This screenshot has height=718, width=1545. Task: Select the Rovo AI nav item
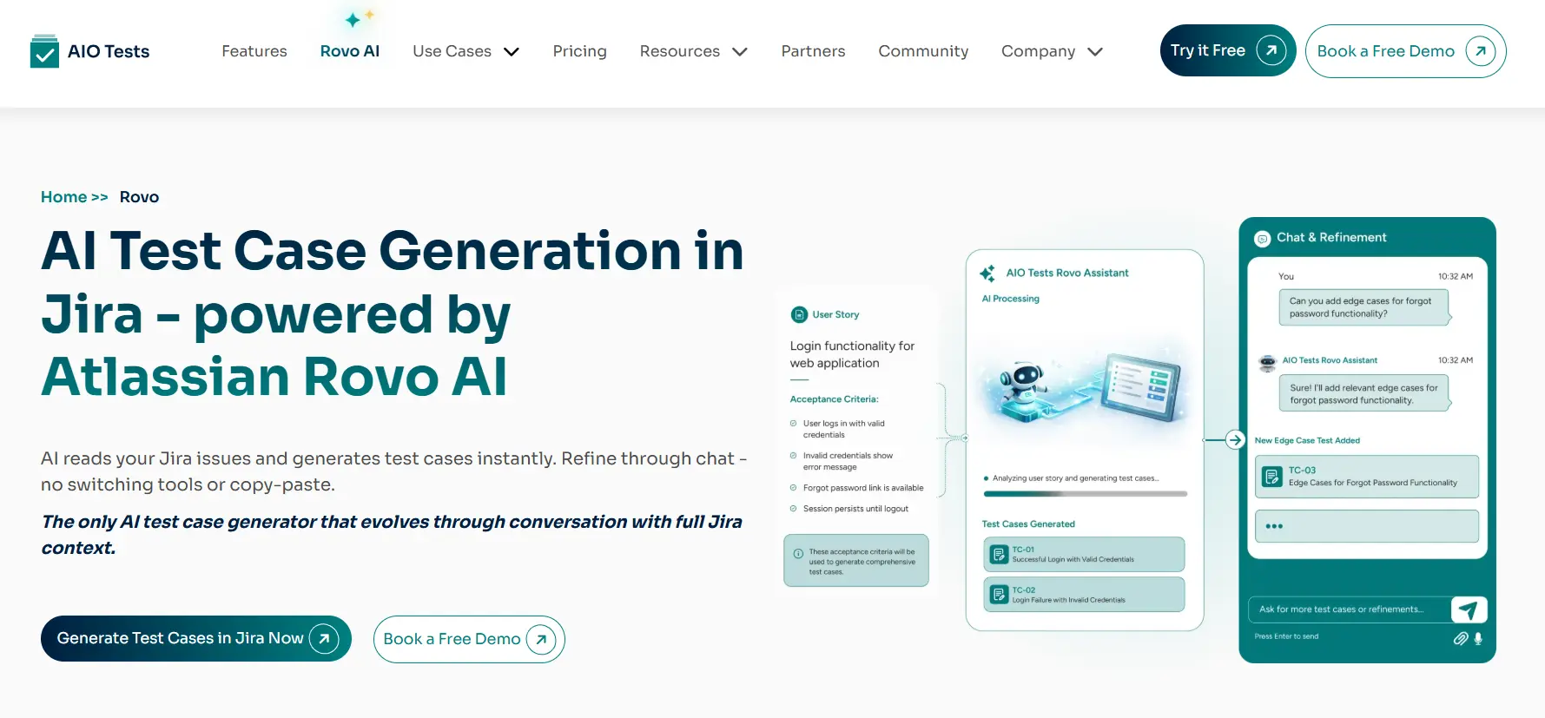pos(350,51)
